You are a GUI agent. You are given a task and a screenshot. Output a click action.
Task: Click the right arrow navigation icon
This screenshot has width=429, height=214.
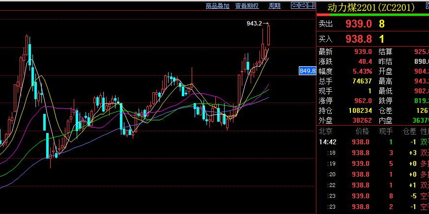point(303,5)
